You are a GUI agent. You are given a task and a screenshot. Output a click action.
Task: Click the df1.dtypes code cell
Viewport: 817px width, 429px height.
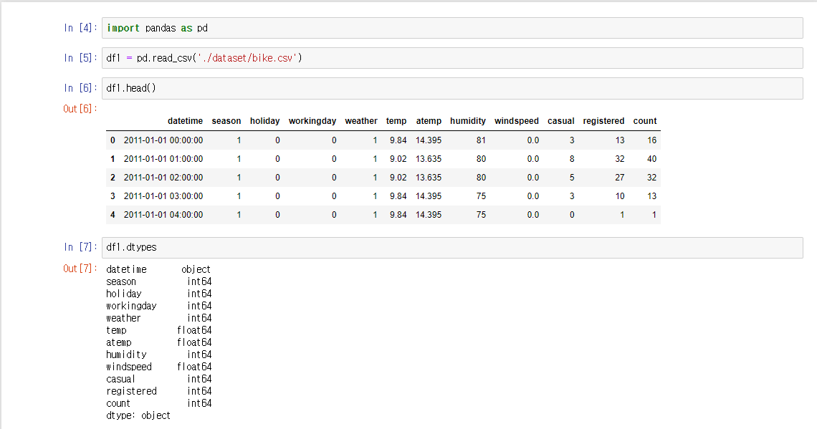(x=452, y=247)
